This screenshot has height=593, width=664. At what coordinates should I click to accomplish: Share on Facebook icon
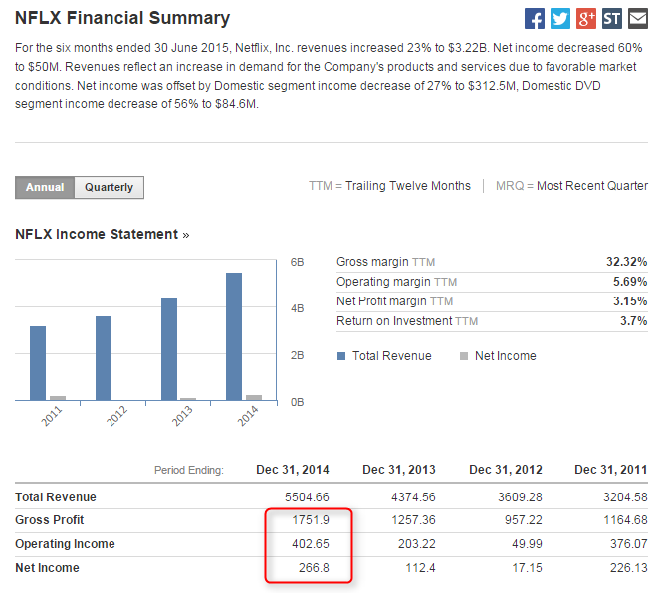click(x=534, y=19)
